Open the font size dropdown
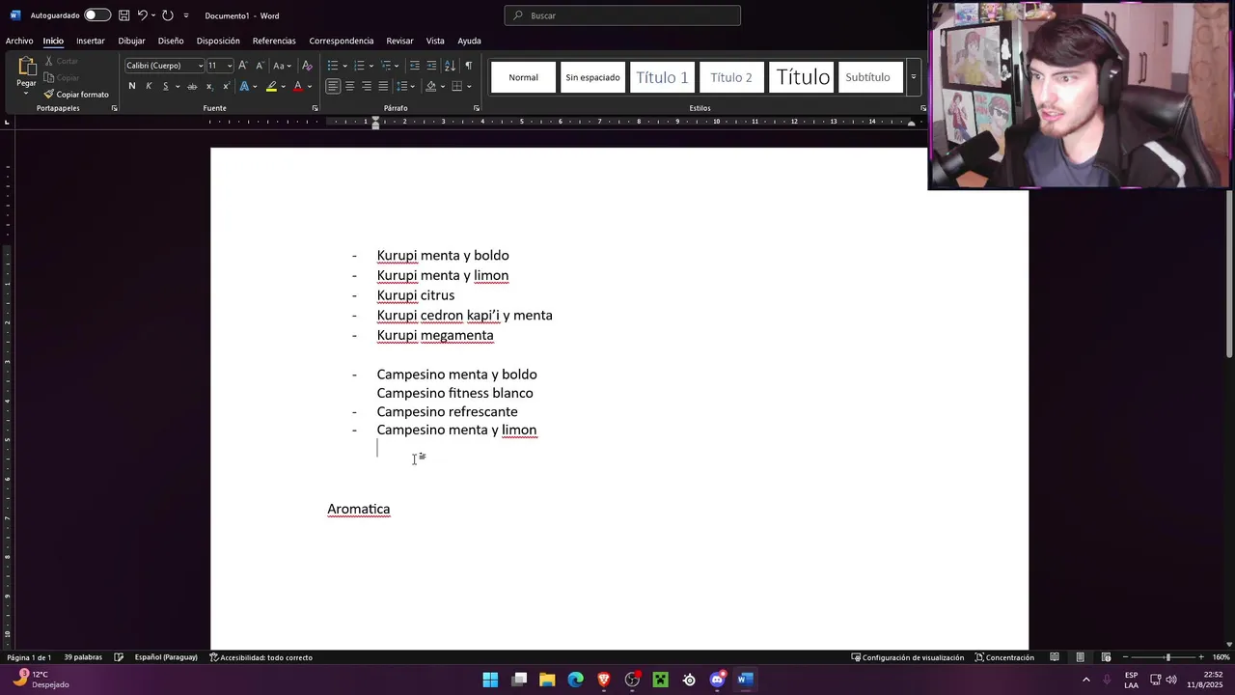Image resolution: width=1235 pixels, height=695 pixels. 229,66
